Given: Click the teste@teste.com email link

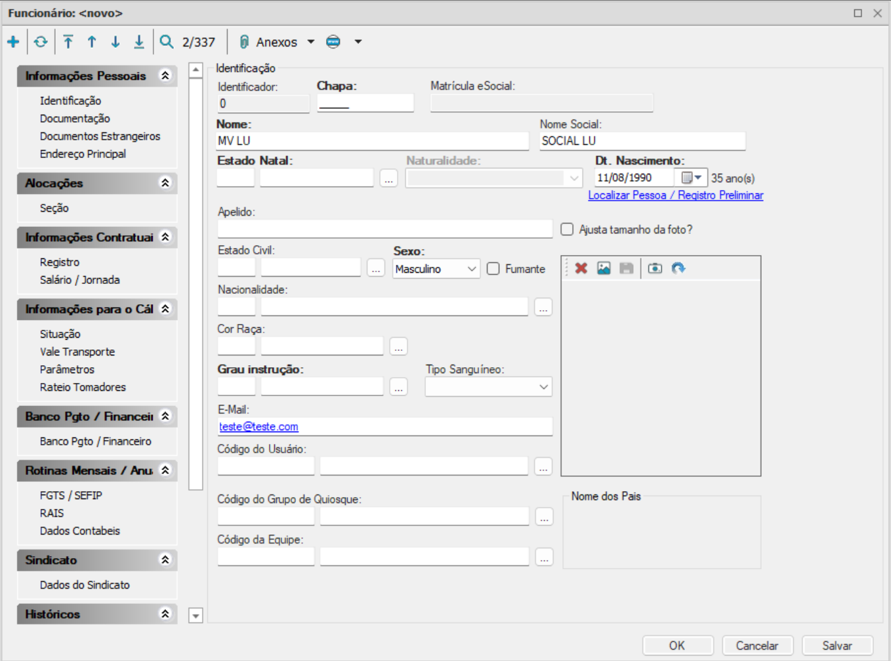Looking at the screenshot, I should pos(259,426).
